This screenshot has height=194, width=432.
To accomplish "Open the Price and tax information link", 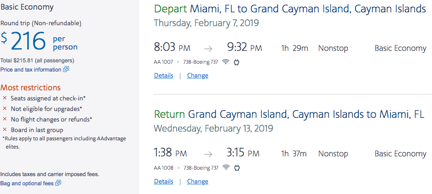I will [x=31, y=70].
